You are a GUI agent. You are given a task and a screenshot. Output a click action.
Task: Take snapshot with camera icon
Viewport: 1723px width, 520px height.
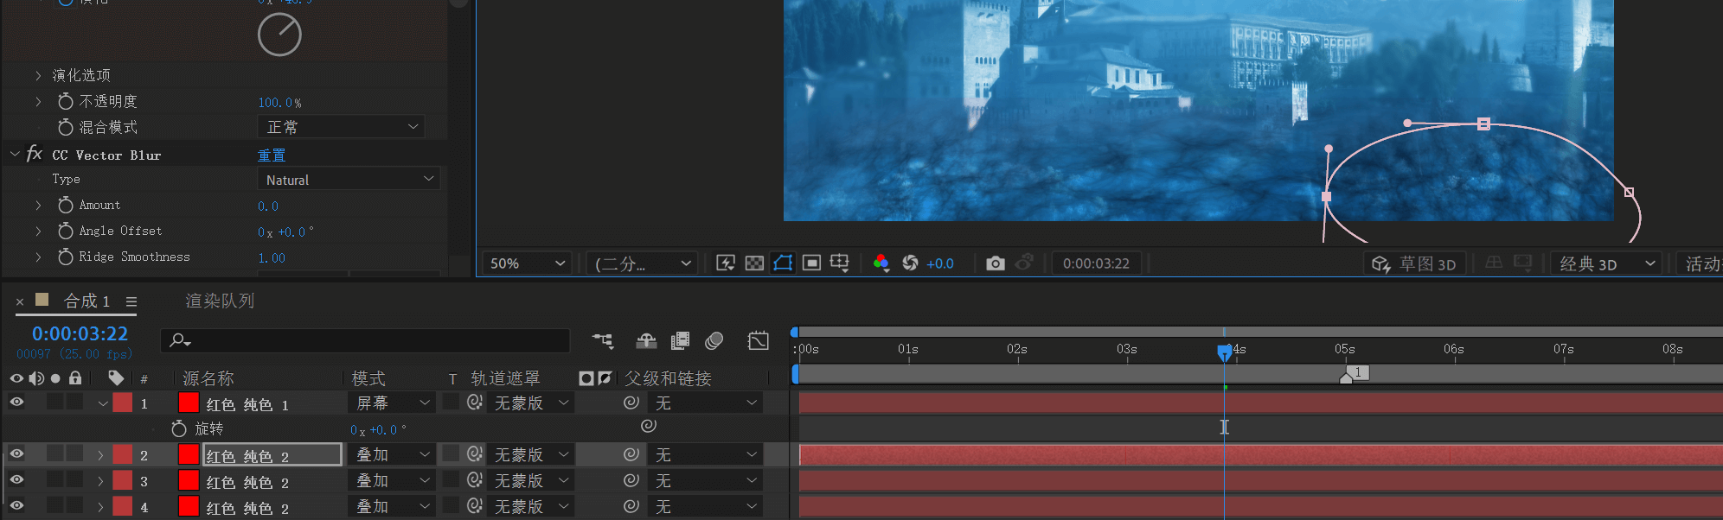tap(995, 263)
